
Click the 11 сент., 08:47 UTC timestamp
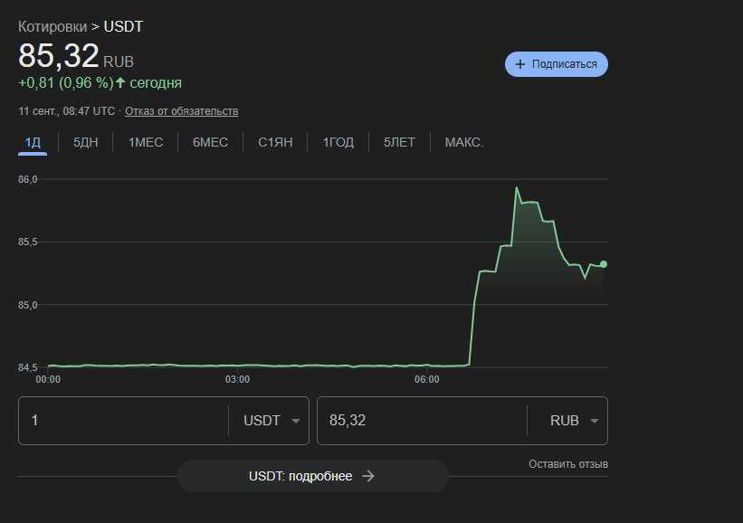pos(67,111)
